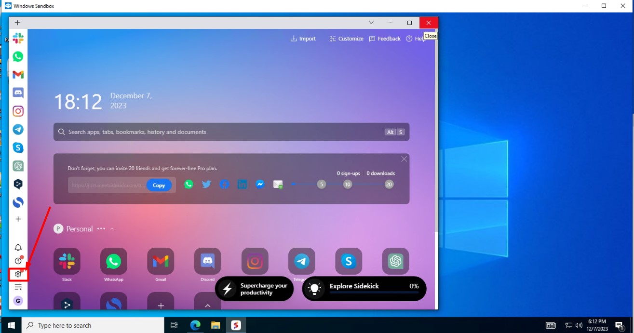Open ChatGPT in the left sidebar

pos(18,166)
